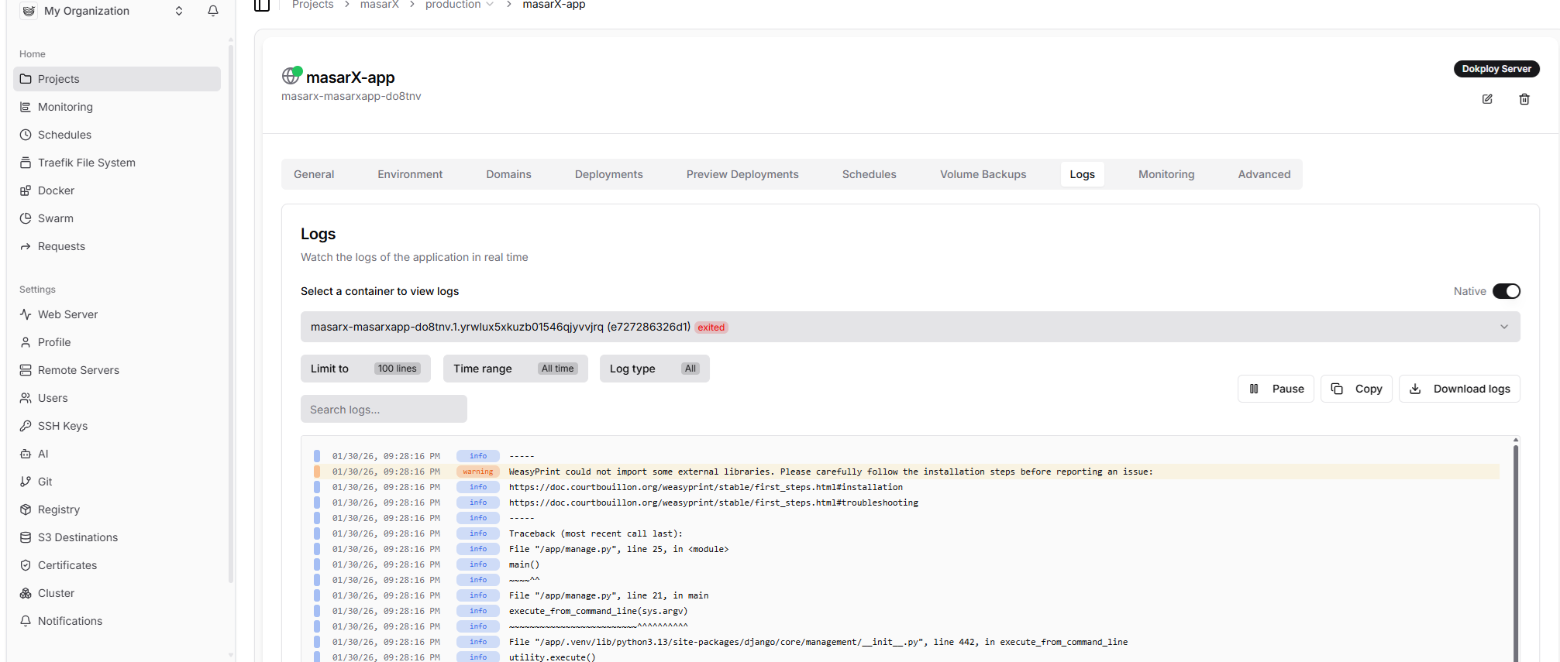Toggle the Native logs switch
Image resolution: width=1560 pixels, height=662 pixels.
[x=1506, y=291]
